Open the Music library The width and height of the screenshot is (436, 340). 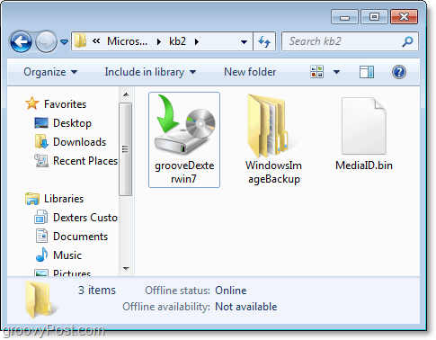[67, 255]
